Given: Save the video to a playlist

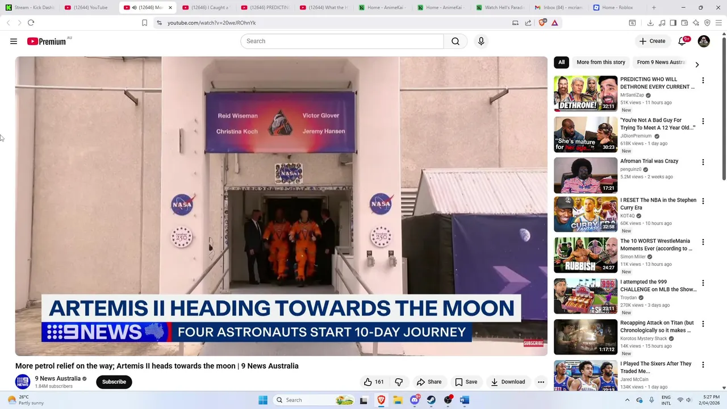Looking at the screenshot, I should click(466, 382).
